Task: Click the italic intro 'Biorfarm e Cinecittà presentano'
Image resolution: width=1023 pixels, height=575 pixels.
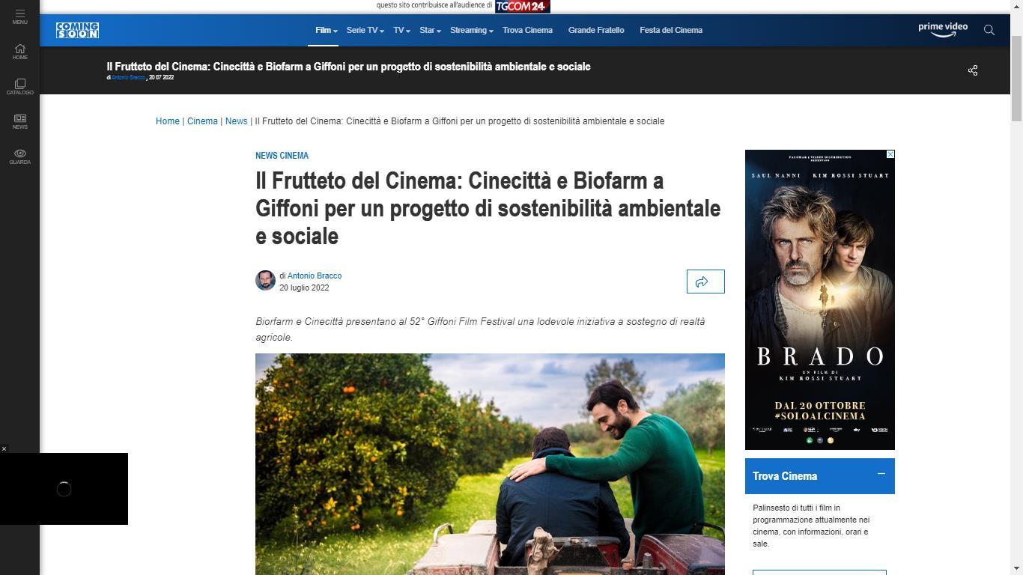Action: [480, 329]
